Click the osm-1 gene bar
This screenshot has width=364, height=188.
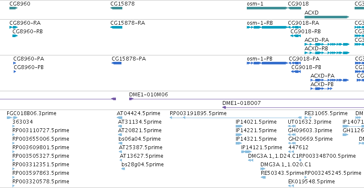tap(267, 8)
